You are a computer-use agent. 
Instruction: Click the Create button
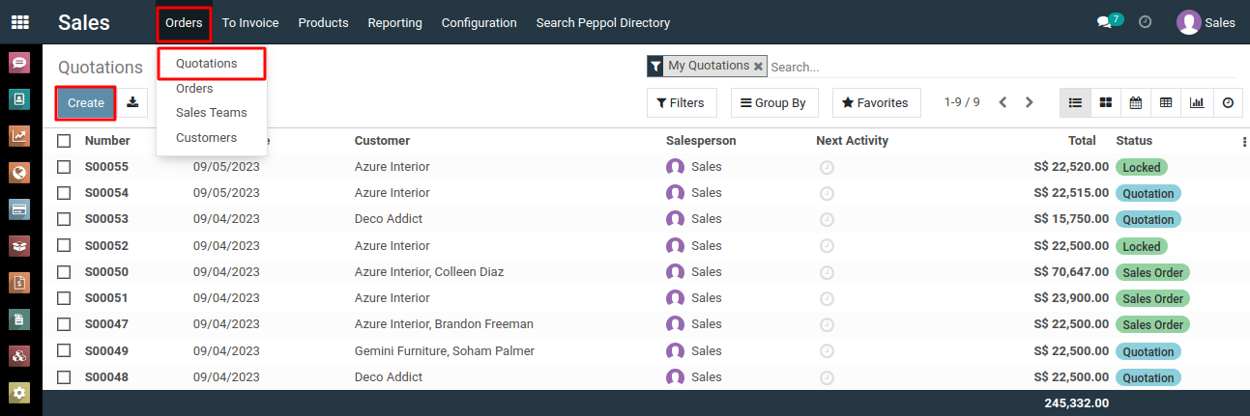pyautogui.click(x=86, y=102)
